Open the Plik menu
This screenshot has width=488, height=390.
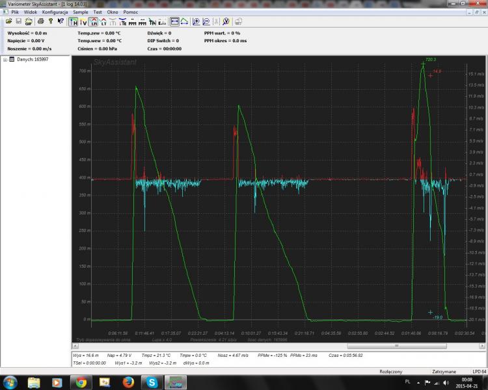[x=15, y=12]
